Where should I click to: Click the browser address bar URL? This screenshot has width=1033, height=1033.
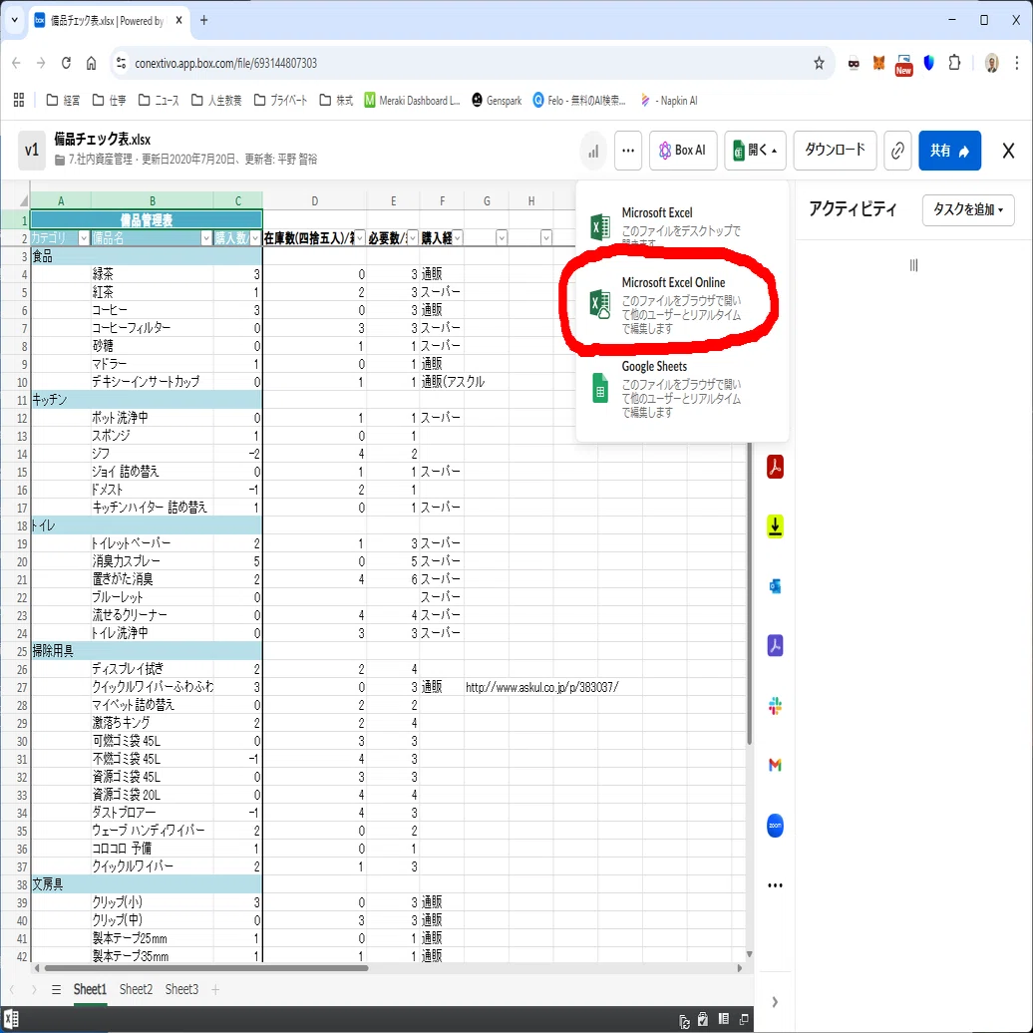click(x=226, y=63)
